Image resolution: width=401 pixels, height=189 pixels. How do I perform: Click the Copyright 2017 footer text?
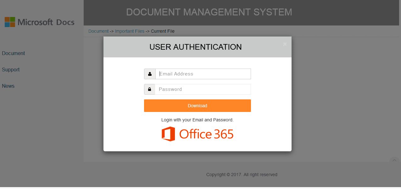(x=242, y=175)
